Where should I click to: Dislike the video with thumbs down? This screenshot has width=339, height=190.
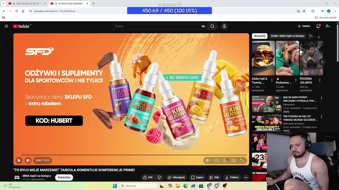(159, 177)
